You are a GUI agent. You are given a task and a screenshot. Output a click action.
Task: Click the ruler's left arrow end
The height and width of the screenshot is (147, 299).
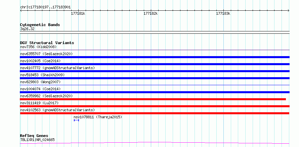tap(21, 11)
